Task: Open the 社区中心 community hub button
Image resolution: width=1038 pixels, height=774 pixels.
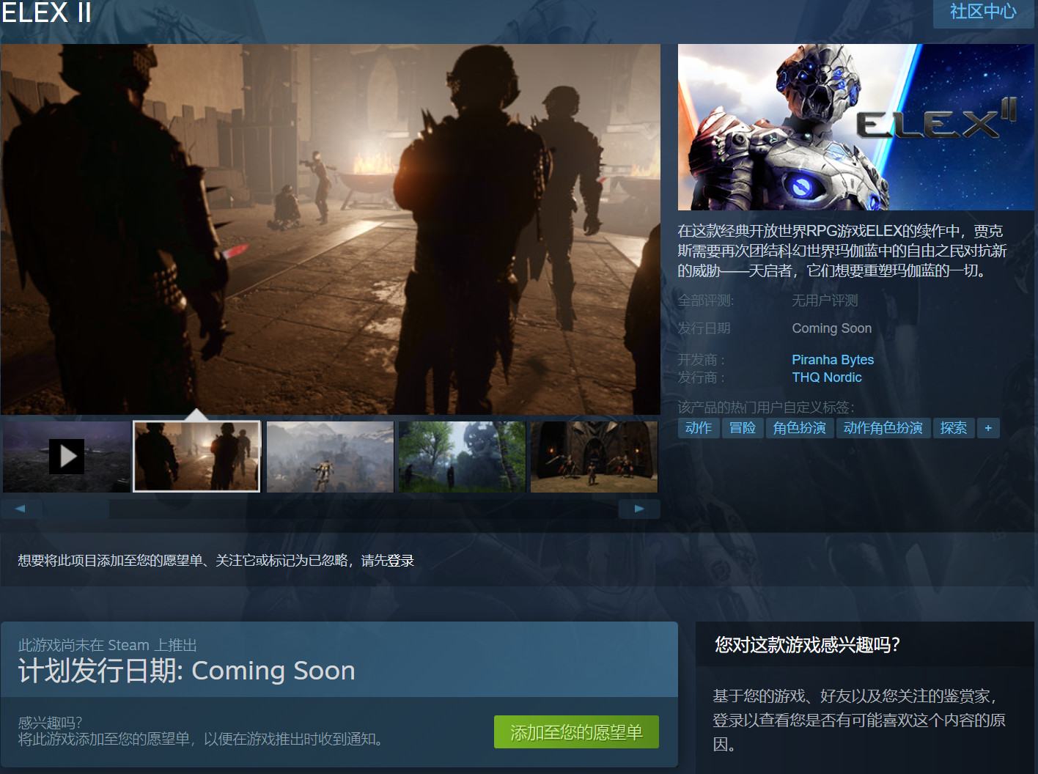Action: pyautogui.click(x=983, y=12)
